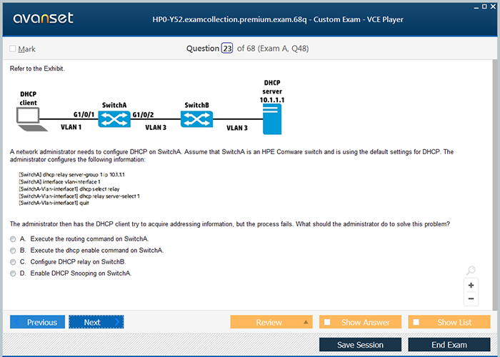
Task: Click the SwitchA icon in the exhibit
Action: tap(114, 120)
